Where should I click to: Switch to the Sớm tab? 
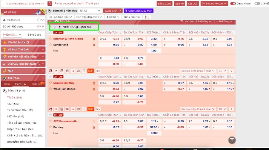tap(7, 84)
